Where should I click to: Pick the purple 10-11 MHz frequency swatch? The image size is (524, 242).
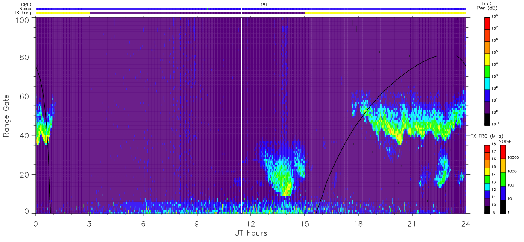point(487,202)
